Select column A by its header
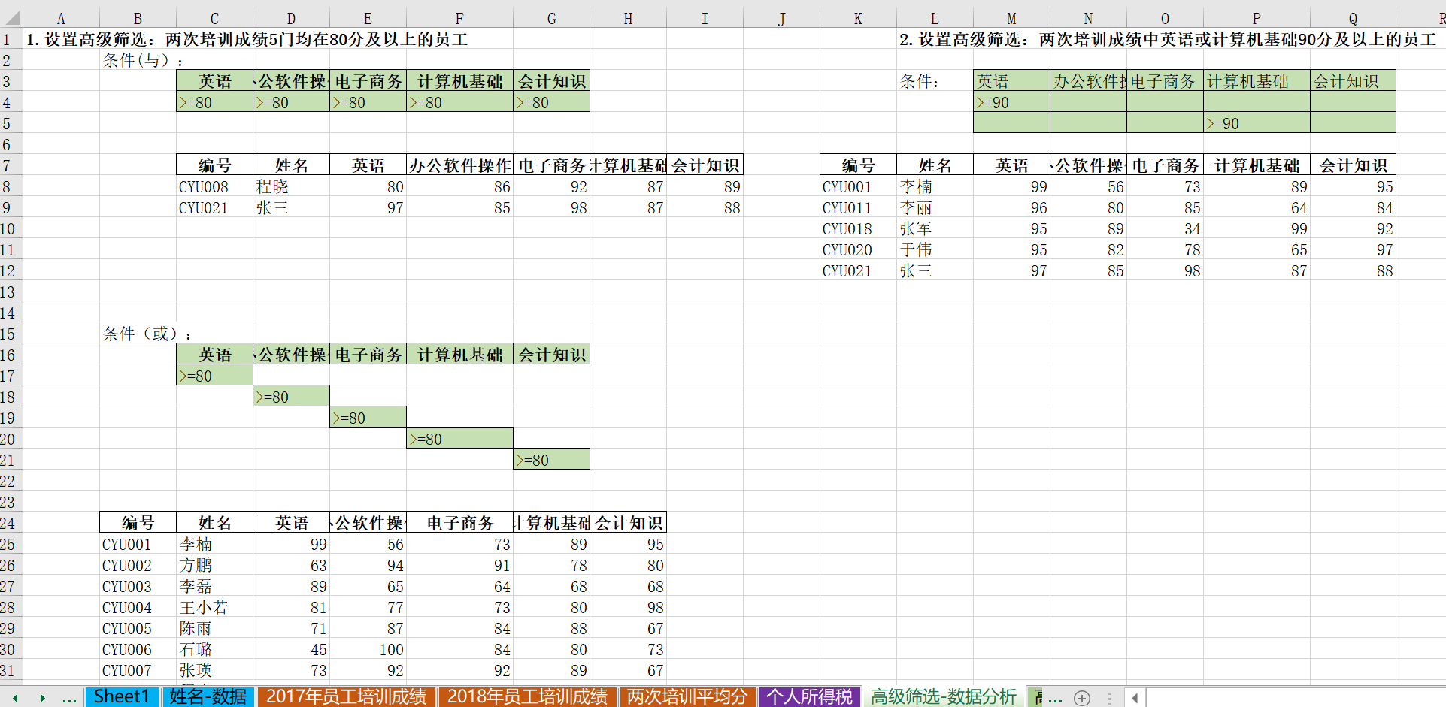Screen dimensions: 1446x707 pos(61,18)
